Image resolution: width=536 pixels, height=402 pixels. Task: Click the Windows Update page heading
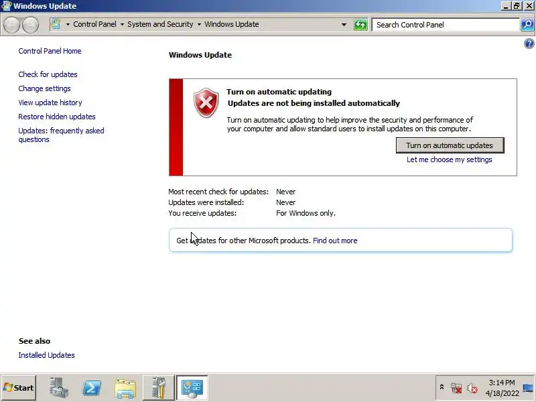pos(200,55)
